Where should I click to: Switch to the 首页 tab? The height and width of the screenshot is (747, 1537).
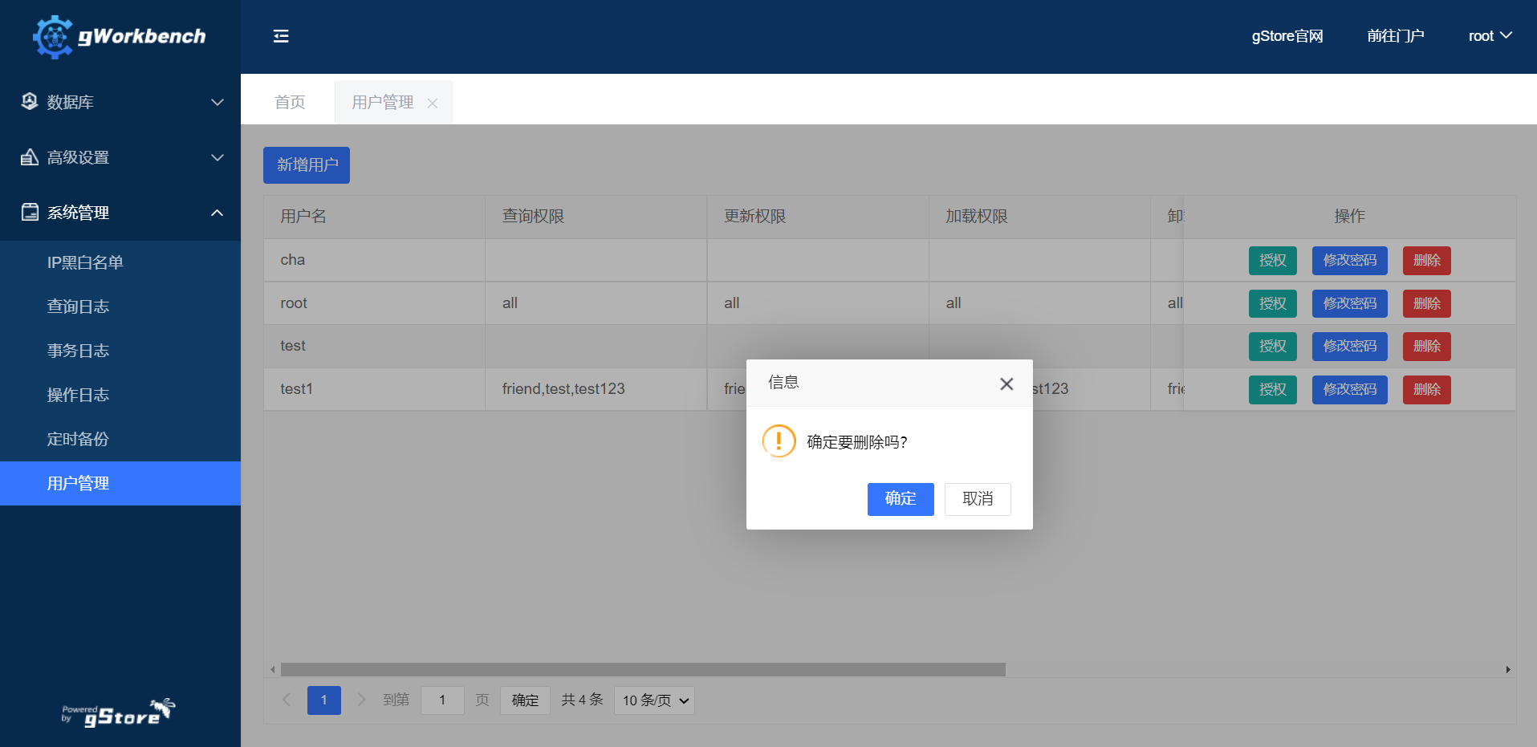[290, 102]
